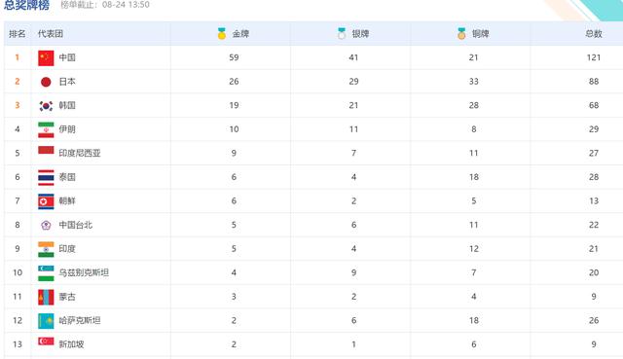This screenshot has height=359, width=623.
Task: Open the 乌兹别克斯坦 delegation link
Action: pyautogui.click(x=84, y=272)
